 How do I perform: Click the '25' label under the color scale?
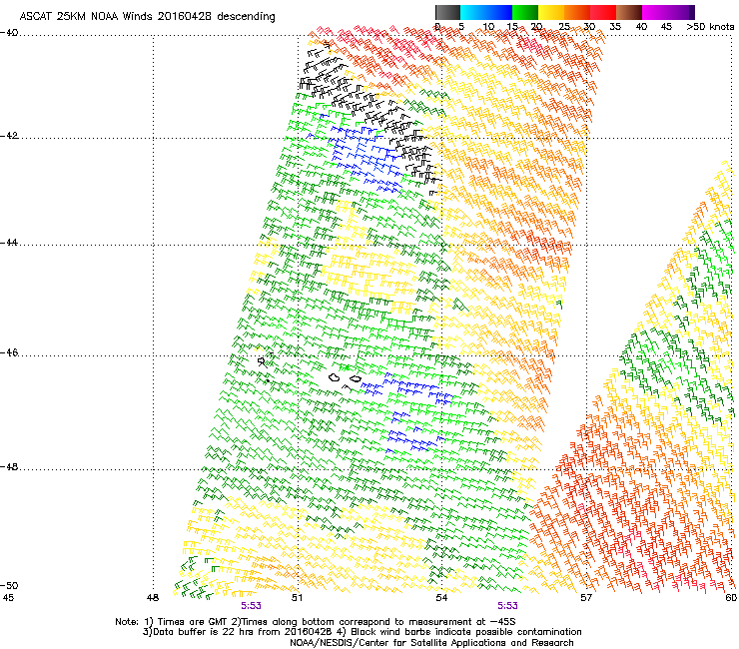point(563,27)
